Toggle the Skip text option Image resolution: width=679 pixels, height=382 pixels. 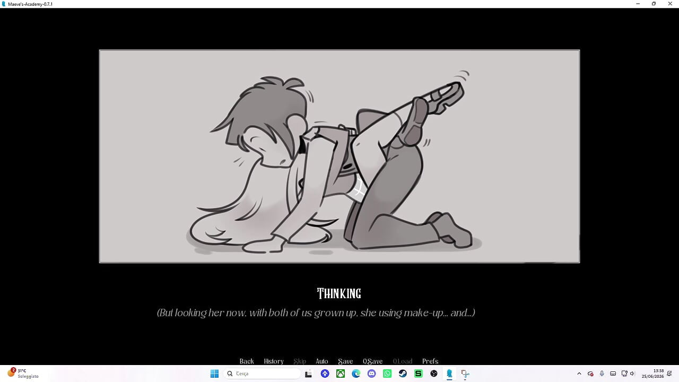coord(300,361)
